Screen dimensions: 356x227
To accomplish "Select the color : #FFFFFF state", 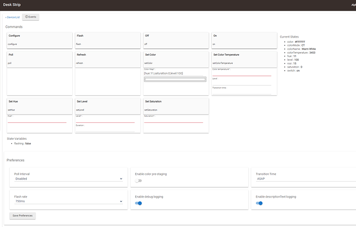I will (296, 42).
